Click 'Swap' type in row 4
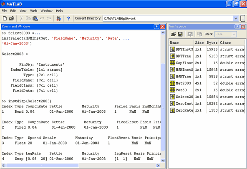This screenshot has height=169, width=247. point(19,159)
